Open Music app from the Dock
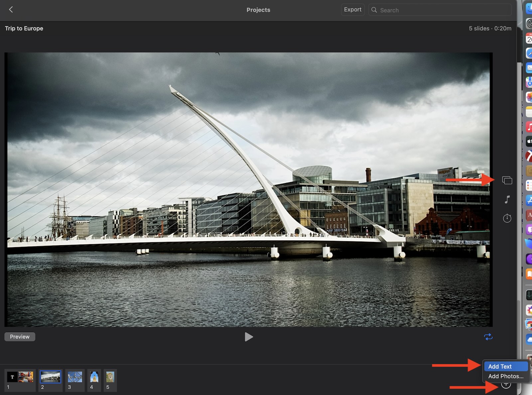Image resolution: width=532 pixels, height=395 pixels. [529, 127]
